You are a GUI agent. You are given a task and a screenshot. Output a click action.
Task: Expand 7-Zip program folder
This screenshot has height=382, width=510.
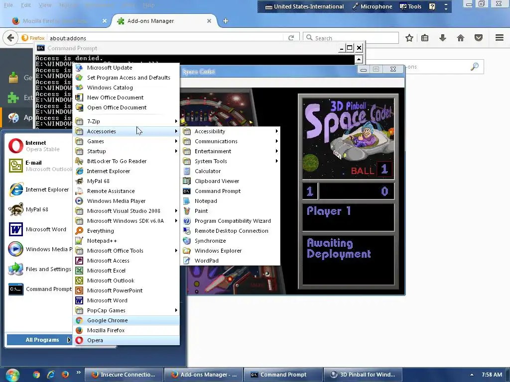point(126,121)
